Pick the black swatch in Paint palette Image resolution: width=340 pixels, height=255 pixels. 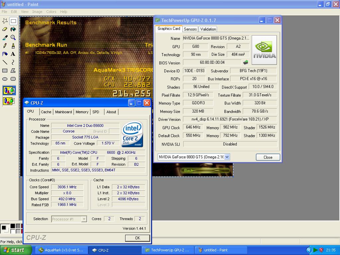click(x=13, y=226)
